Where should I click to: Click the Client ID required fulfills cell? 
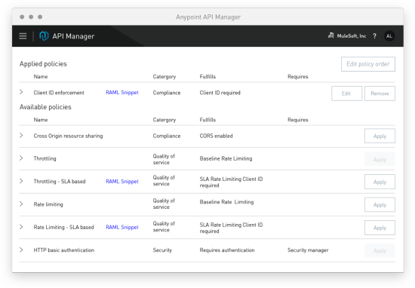220,93
